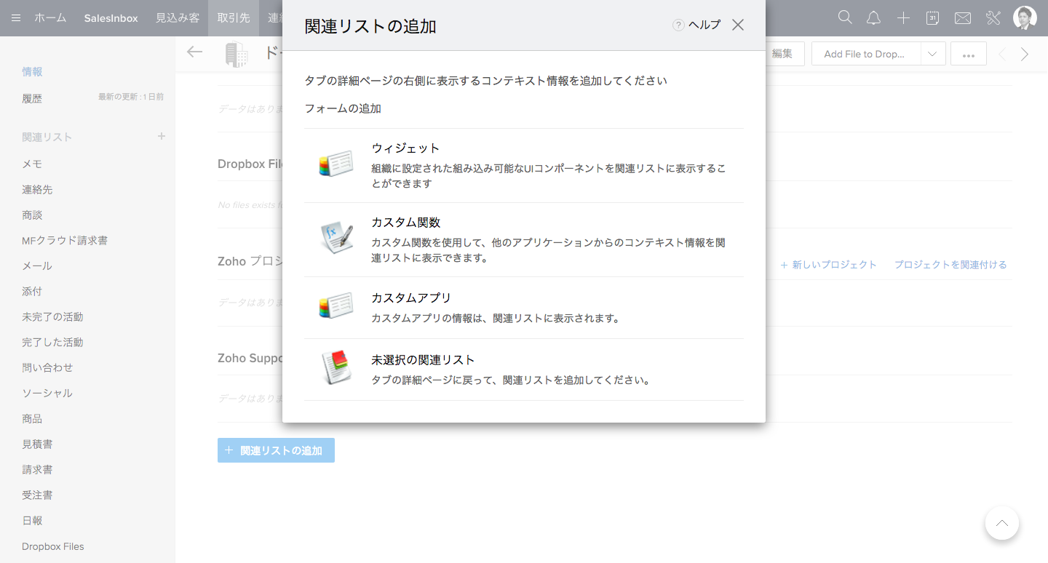
Task: Open the setup tools icon
Action: point(994,18)
